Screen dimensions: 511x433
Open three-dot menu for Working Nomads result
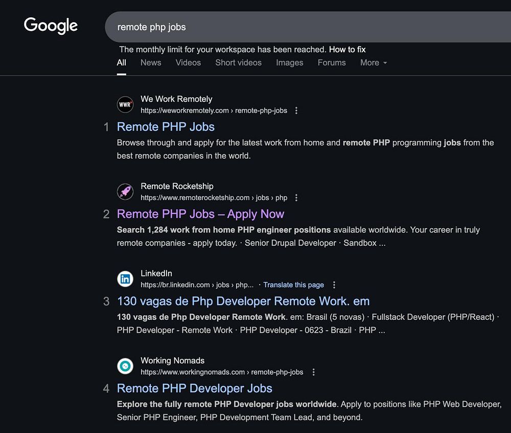click(x=313, y=372)
